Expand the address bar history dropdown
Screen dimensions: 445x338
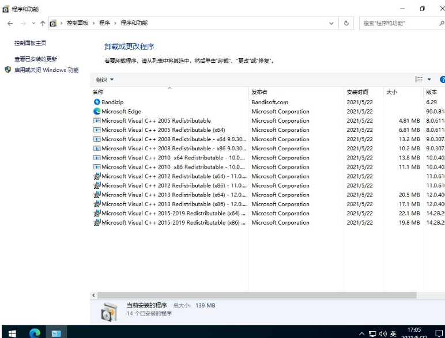pyautogui.click(x=331, y=23)
